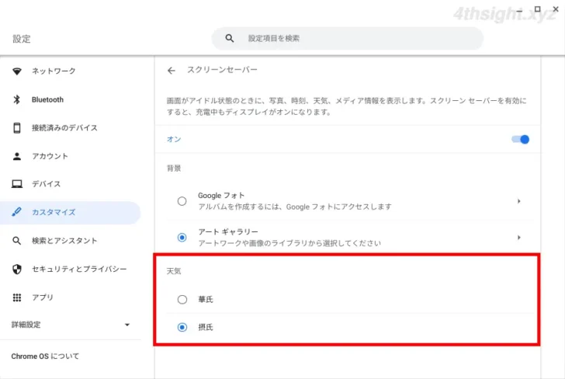Toggle the screensaver オン switch
Screen dimensions: 565x379
coord(520,139)
